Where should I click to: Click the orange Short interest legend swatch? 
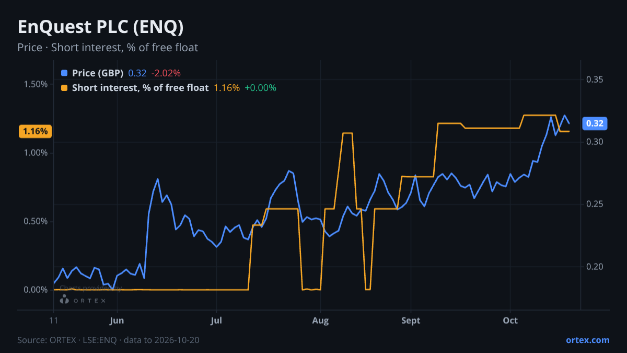[64, 88]
